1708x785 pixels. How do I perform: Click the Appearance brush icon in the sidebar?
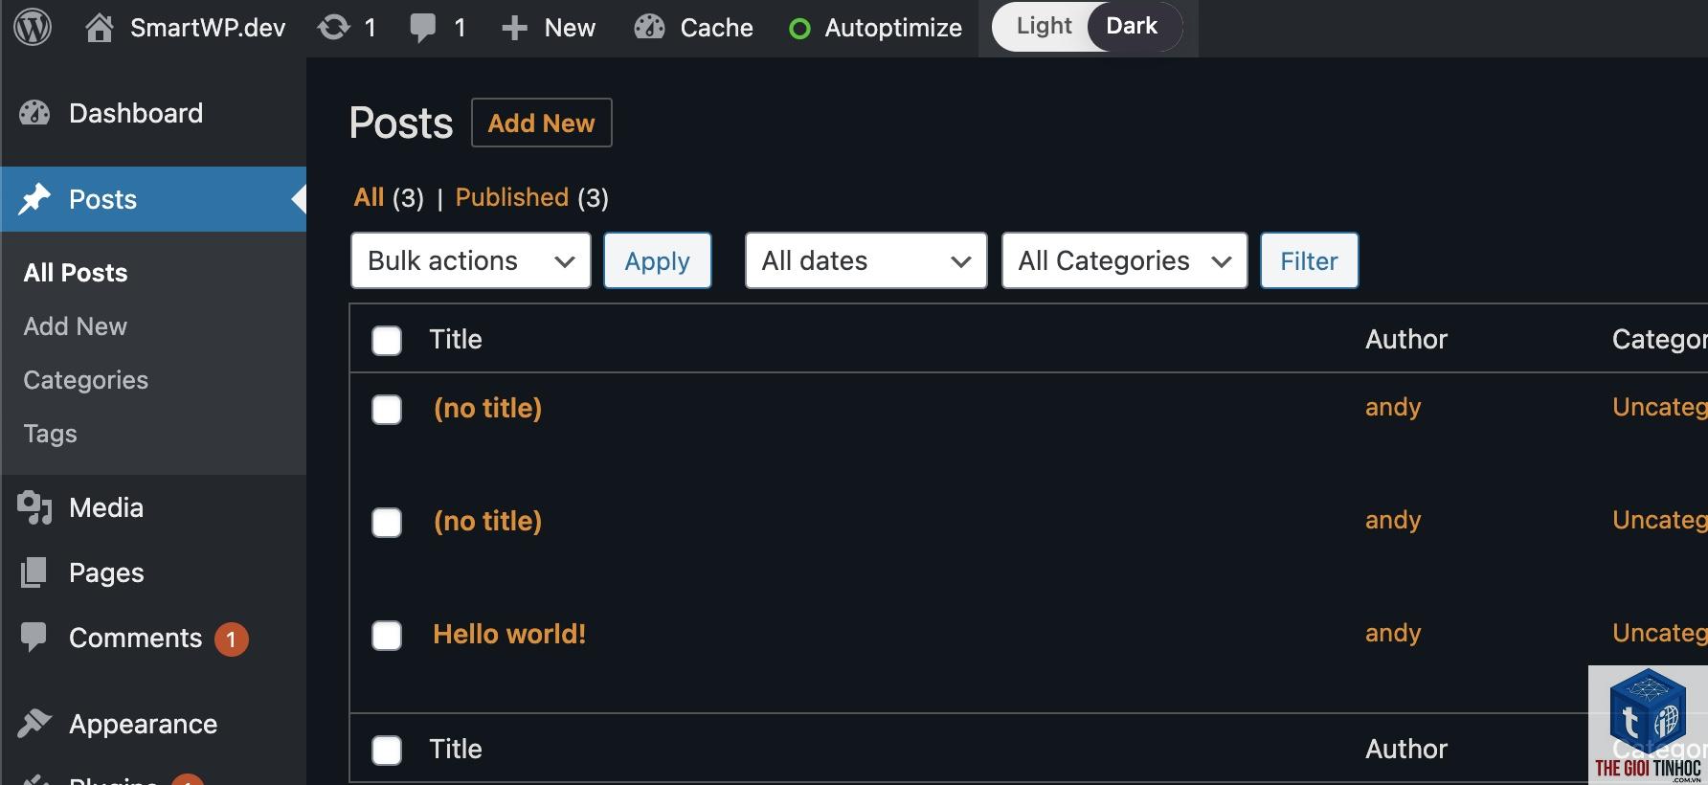(34, 724)
